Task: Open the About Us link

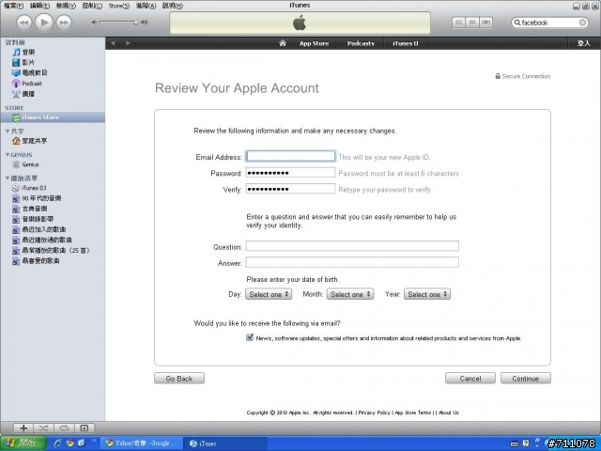Action: coord(449,412)
